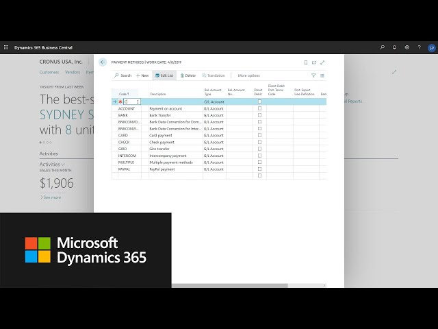This screenshot has height=329, width=438.
Task: Toggle the list view options icon
Action: 322,75
